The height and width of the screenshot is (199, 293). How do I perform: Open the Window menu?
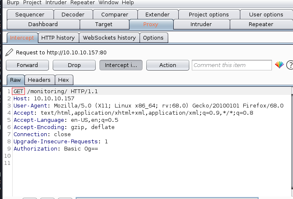click(108, 3)
